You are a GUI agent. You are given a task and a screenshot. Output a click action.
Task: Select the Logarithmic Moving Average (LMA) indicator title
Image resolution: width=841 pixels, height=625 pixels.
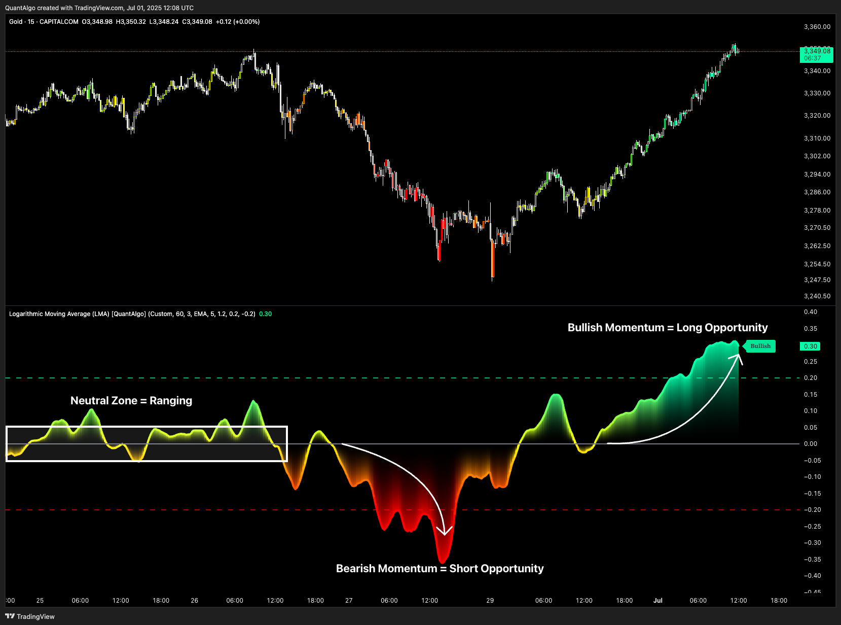(132, 314)
